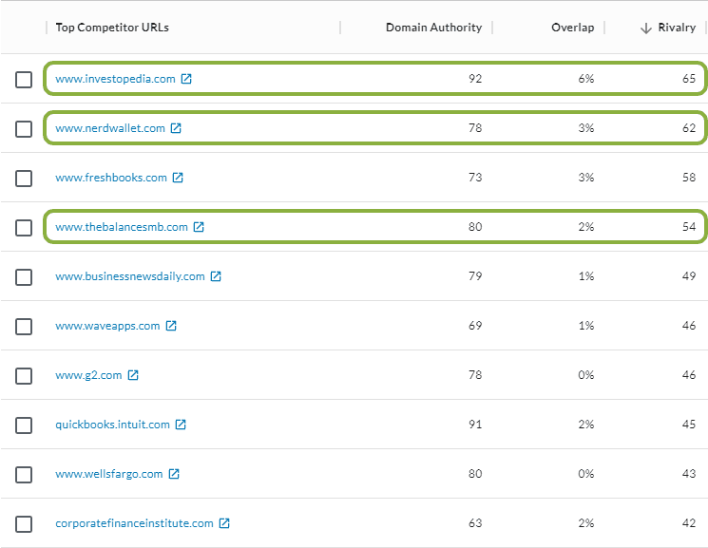The image size is (708, 548).
Task: Select the www.freshbooks.com row checkbox
Action: click(x=24, y=179)
